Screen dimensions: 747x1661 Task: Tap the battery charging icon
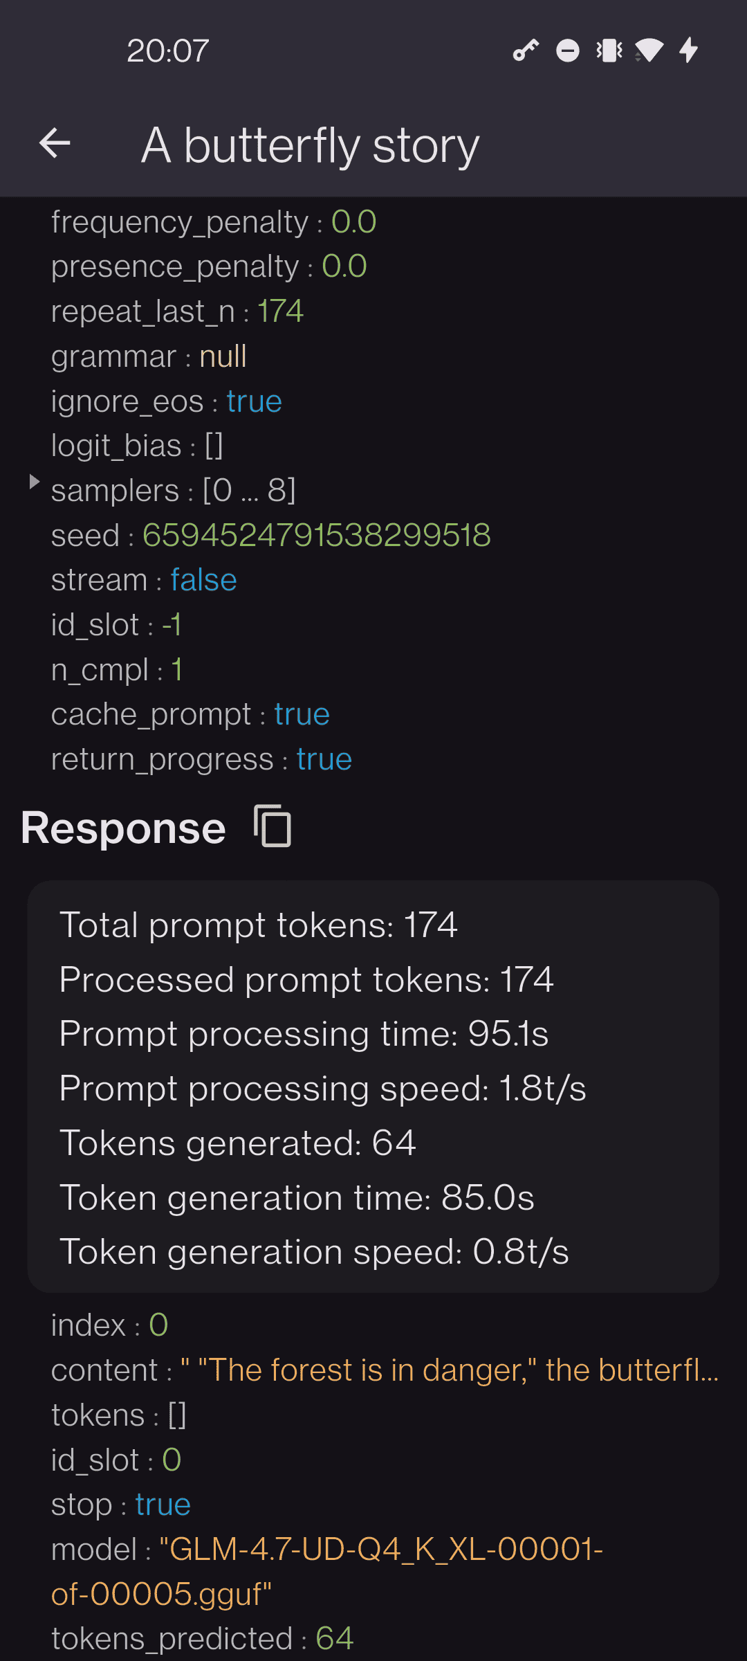(x=688, y=51)
